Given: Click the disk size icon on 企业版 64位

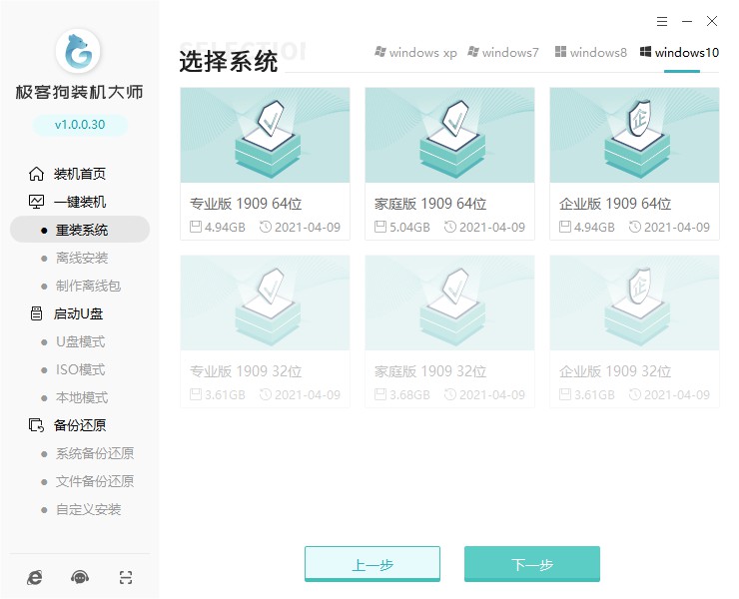Looking at the screenshot, I should click(x=565, y=227).
